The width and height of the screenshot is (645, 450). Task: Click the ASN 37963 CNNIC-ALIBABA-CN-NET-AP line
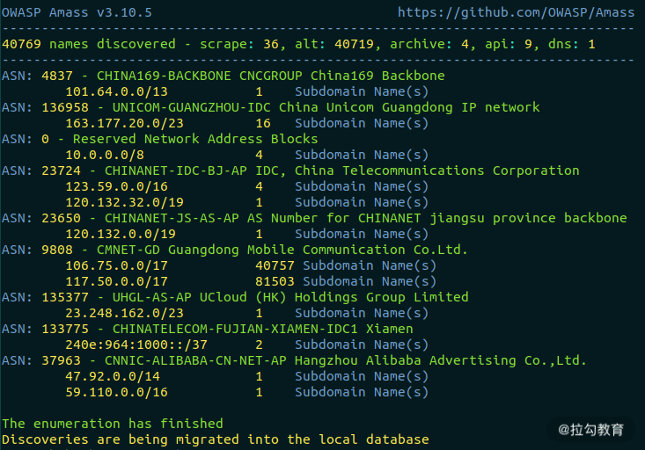[x=294, y=360]
